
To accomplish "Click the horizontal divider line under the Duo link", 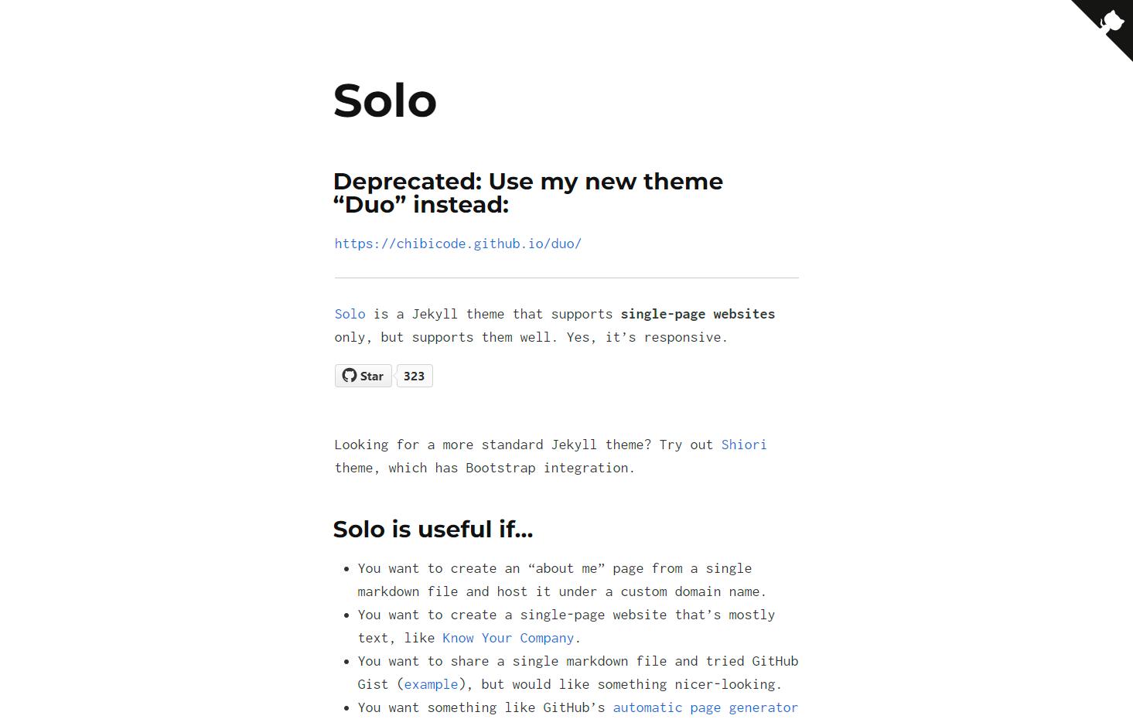I will pos(566,278).
